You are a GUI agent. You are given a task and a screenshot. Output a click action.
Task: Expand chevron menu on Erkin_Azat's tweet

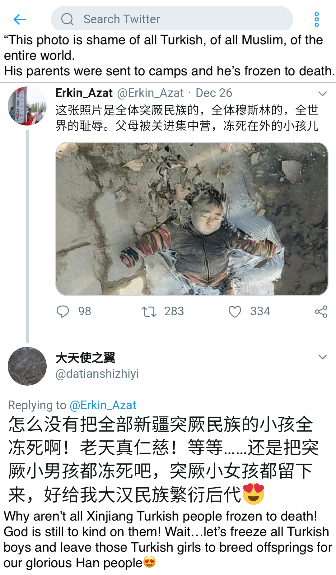point(323,94)
